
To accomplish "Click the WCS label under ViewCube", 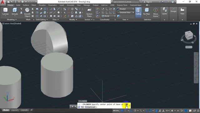I will click(189, 47).
